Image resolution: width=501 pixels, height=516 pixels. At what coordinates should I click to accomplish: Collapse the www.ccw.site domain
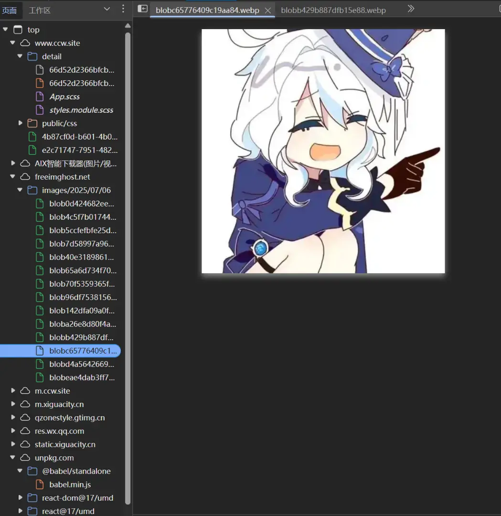[x=12, y=43]
